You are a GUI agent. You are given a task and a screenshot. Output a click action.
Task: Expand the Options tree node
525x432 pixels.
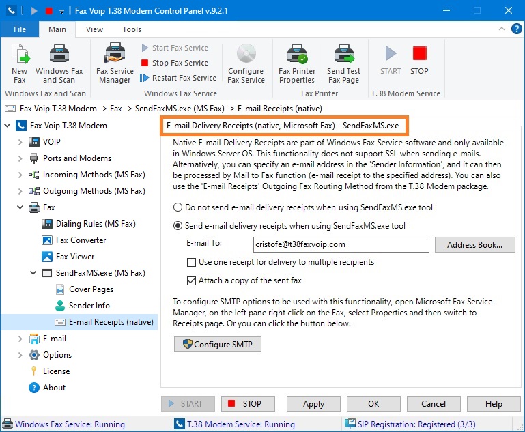click(20, 355)
